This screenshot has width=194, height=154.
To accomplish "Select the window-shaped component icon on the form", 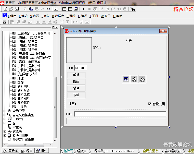I will (126, 79).
